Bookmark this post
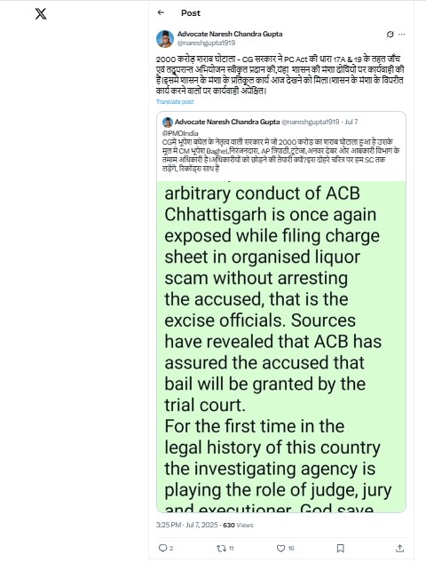This screenshot has height=562, width=426. [341, 548]
